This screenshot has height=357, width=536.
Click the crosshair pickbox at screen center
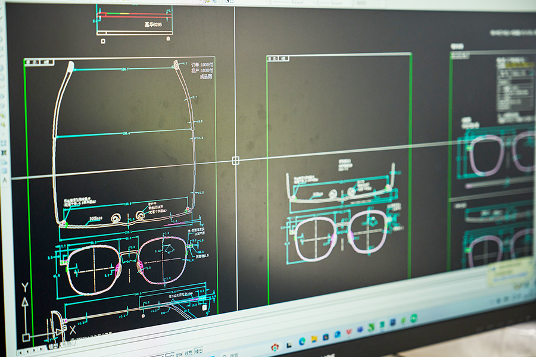[235, 160]
